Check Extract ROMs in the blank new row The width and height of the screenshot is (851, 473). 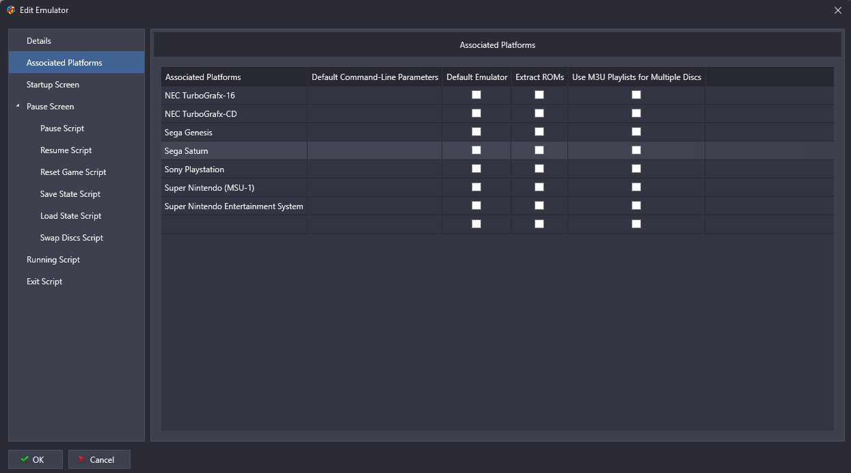[539, 224]
